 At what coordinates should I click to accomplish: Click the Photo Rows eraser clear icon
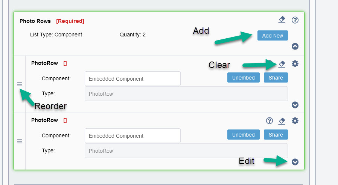click(282, 20)
